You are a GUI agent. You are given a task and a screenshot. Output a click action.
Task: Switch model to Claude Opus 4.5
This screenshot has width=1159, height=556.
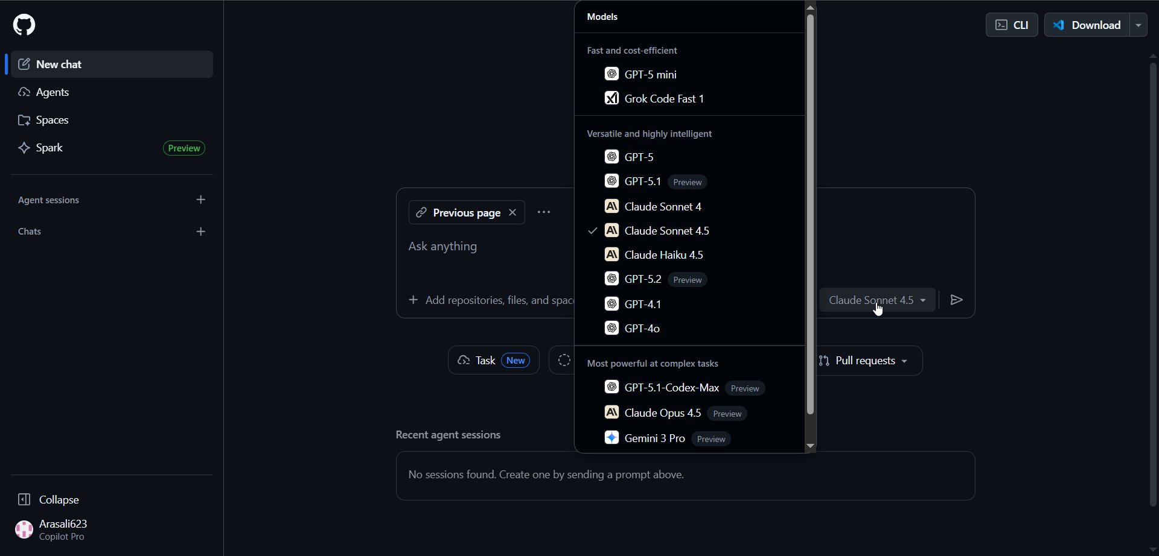point(662,412)
